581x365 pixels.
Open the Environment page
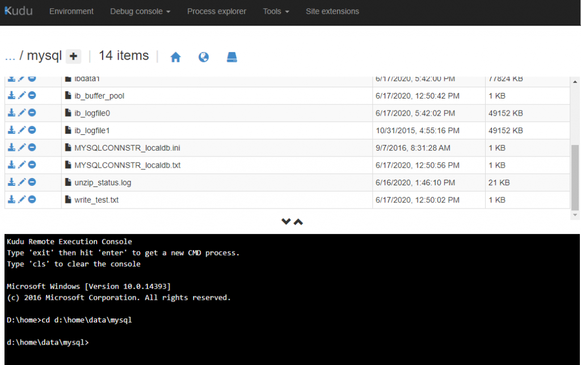tap(71, 11)
